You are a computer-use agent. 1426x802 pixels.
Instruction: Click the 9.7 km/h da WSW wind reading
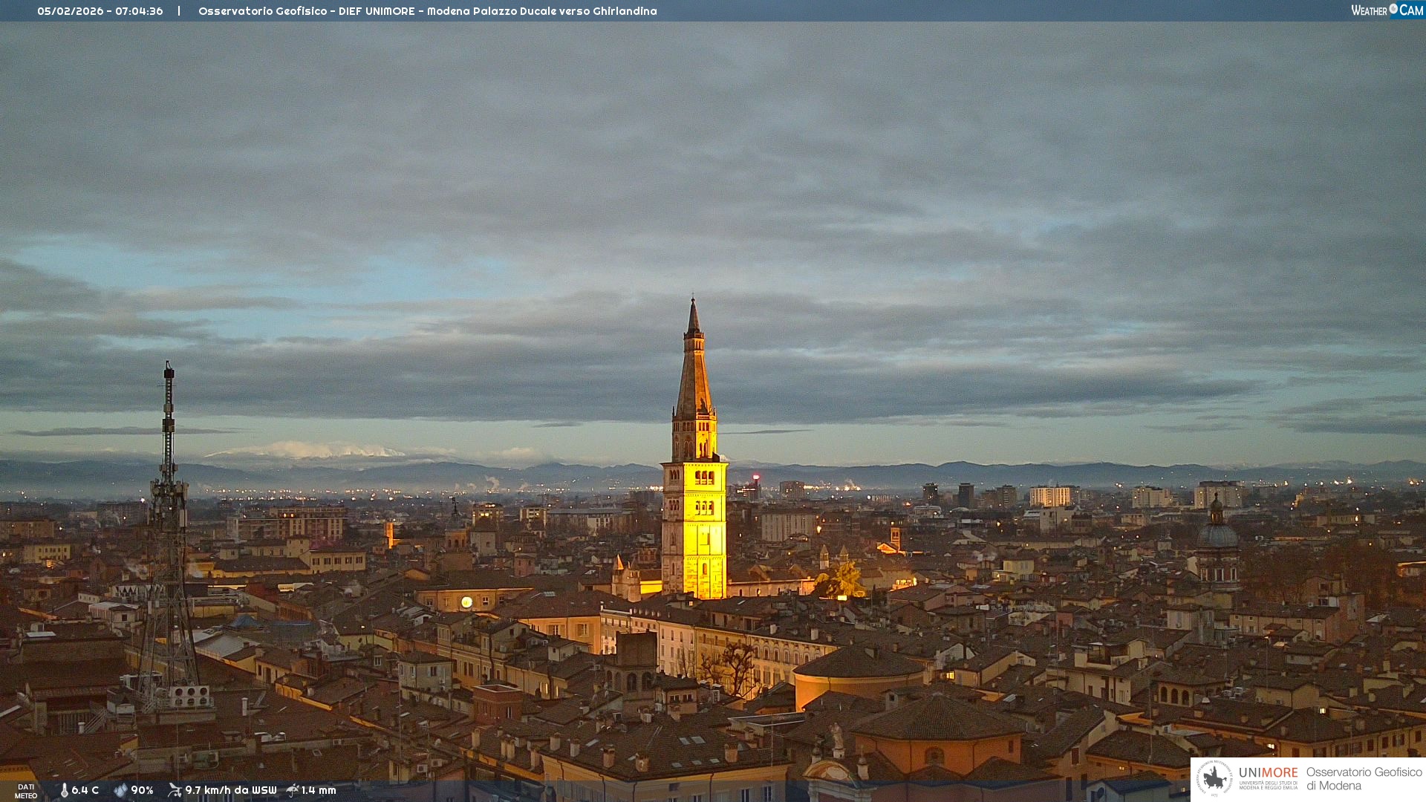pyautogui.click(x=231, y=790)
